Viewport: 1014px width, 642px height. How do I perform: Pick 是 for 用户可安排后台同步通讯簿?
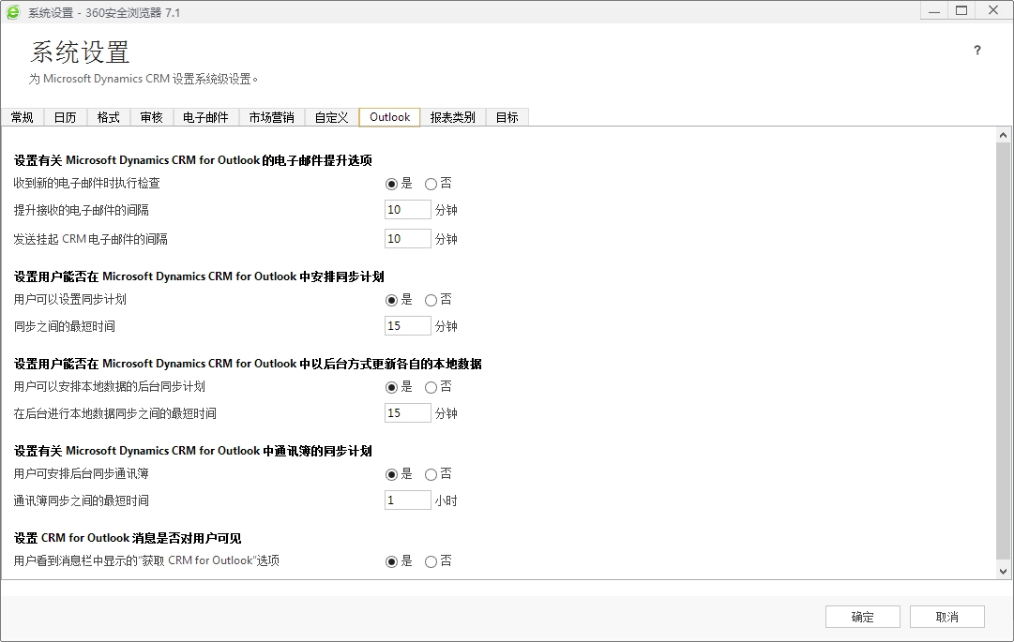[x=391, y=475]
